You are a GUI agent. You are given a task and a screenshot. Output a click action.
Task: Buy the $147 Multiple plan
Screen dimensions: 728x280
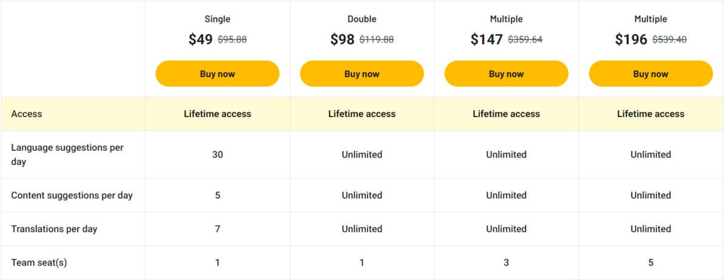pos(506,74)
